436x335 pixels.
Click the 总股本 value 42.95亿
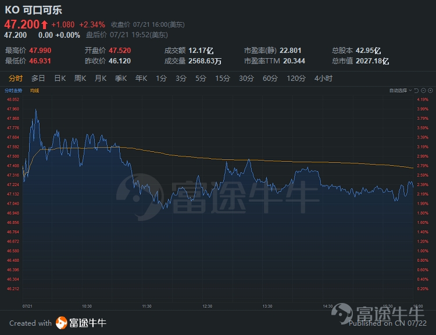pyautogui.click(x=368, y=51)
